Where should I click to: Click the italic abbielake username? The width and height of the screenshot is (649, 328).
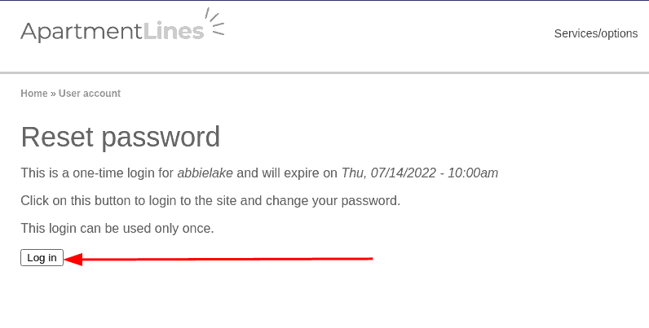click(x=205, y=173)
